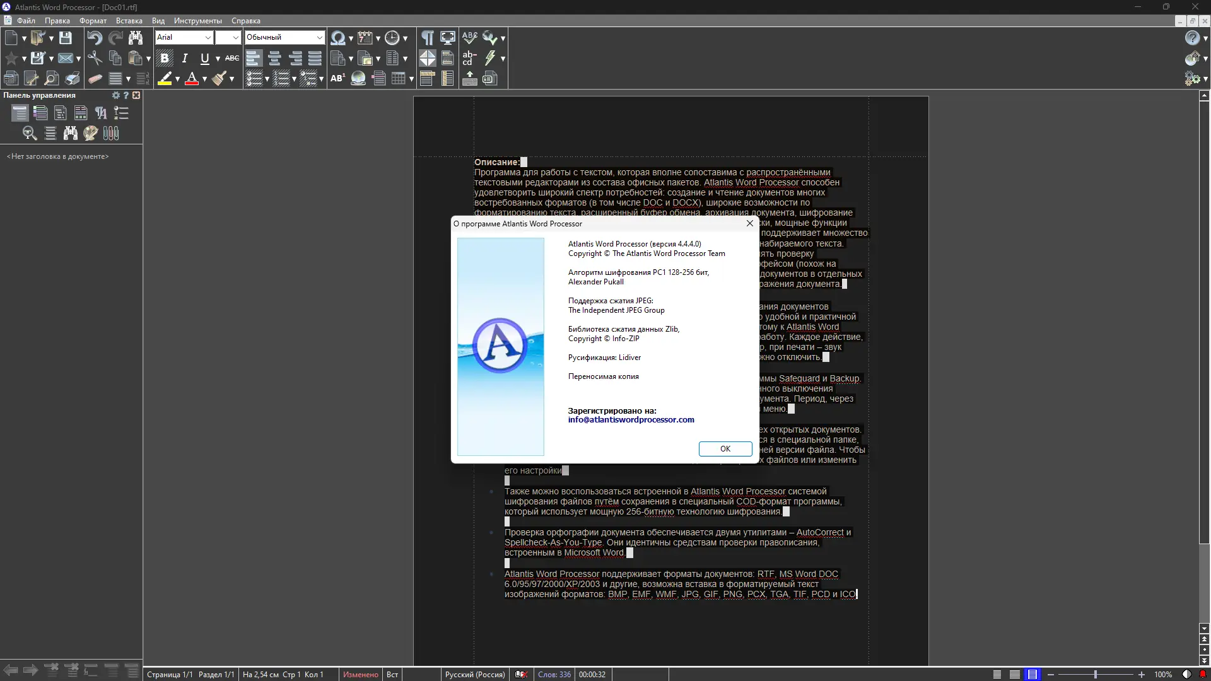The image size is (1211, 681).
Task: Click the vertical scrollbar down arrow
Action: click(x=1203, y=628)
